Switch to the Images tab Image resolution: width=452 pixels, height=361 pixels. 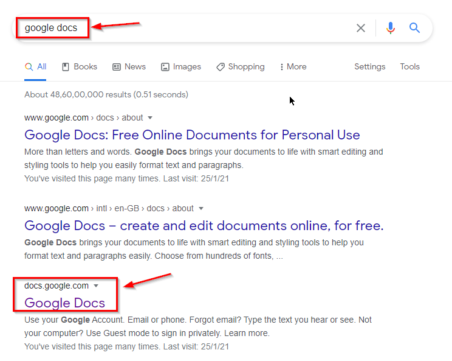[x=181, y=67]
